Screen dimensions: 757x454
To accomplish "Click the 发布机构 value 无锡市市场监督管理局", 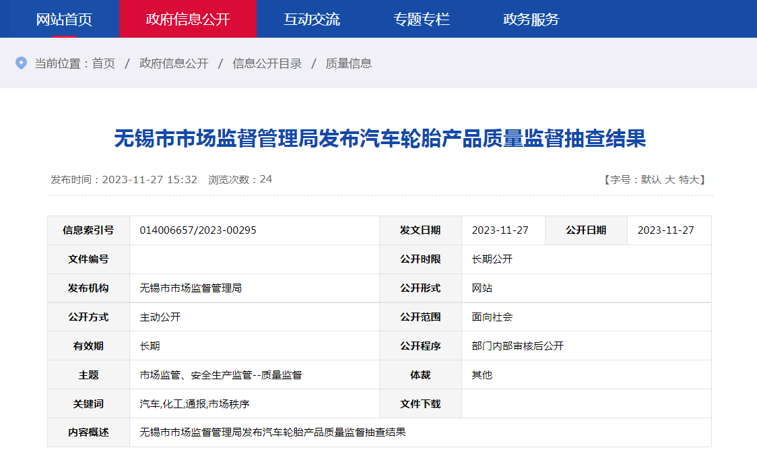I will (191, 288).
